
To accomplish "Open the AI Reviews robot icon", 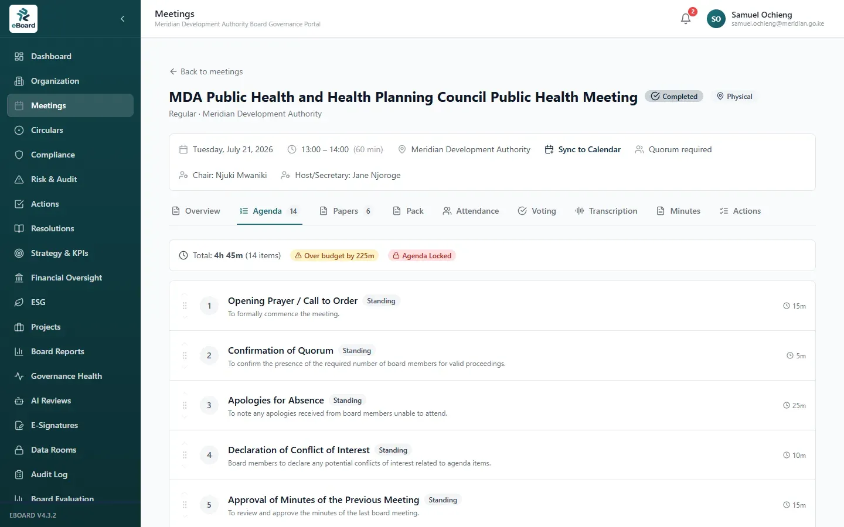I will click(x=19, y=401).
